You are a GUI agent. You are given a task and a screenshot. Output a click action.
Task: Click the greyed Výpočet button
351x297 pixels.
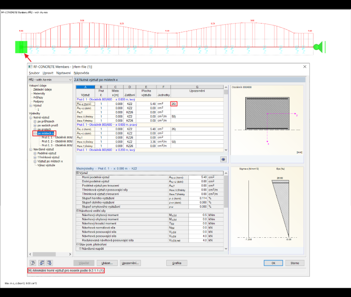pyautogui.click(x=84, y=263)
